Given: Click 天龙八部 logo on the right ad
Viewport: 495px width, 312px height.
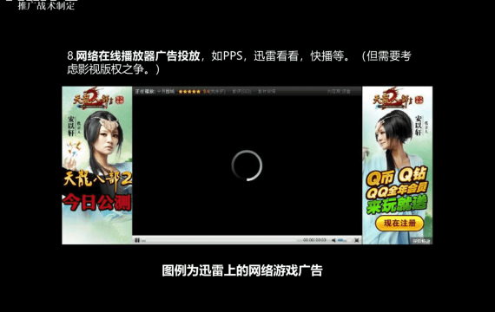Looking at the screenshot, I should point(398,99).
